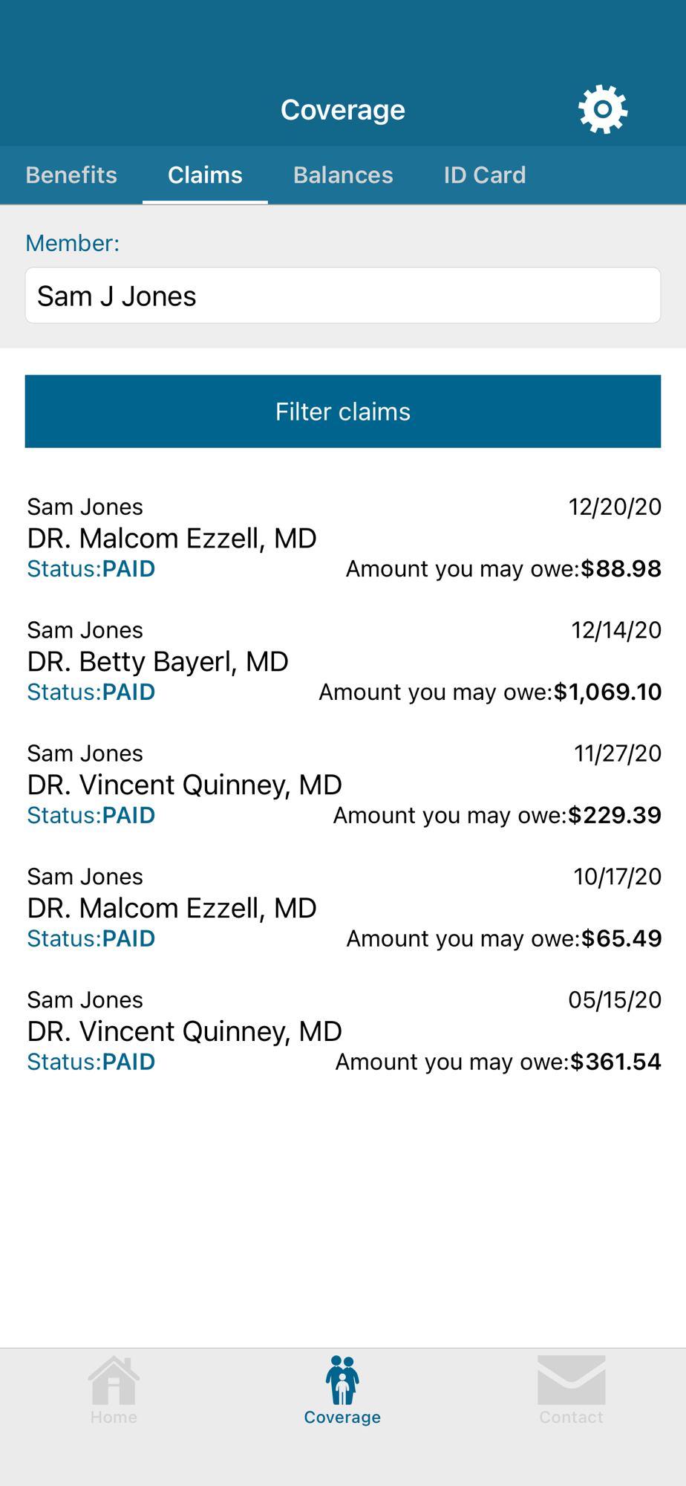The image size is (686, 1486).
Task: Select the Claims tab
Action: [x=205, y=175]
